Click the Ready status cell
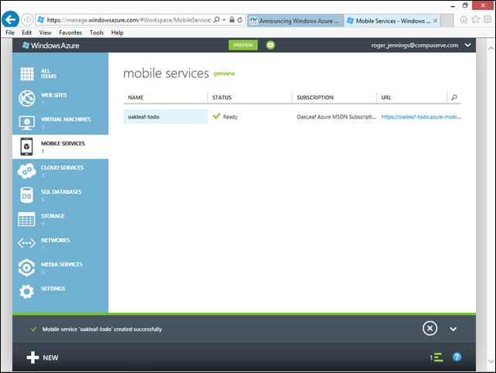The image size is (496, 373). click(x=226, y=117)
